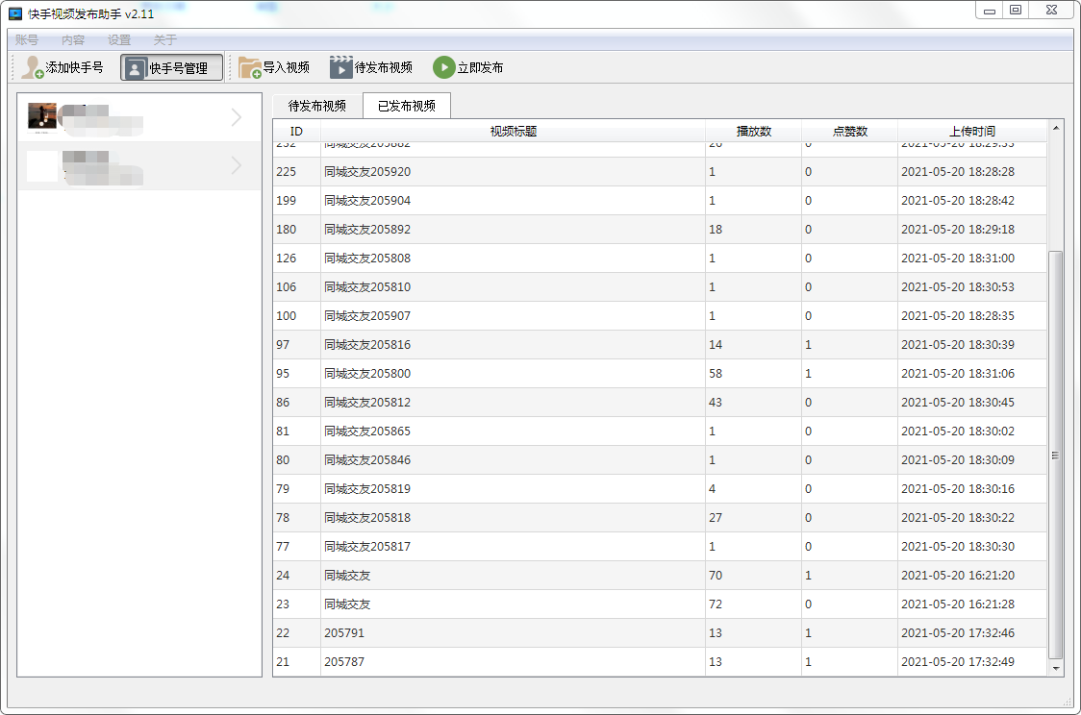Sort by the 上传时间 column header

[x=972, y=131]
